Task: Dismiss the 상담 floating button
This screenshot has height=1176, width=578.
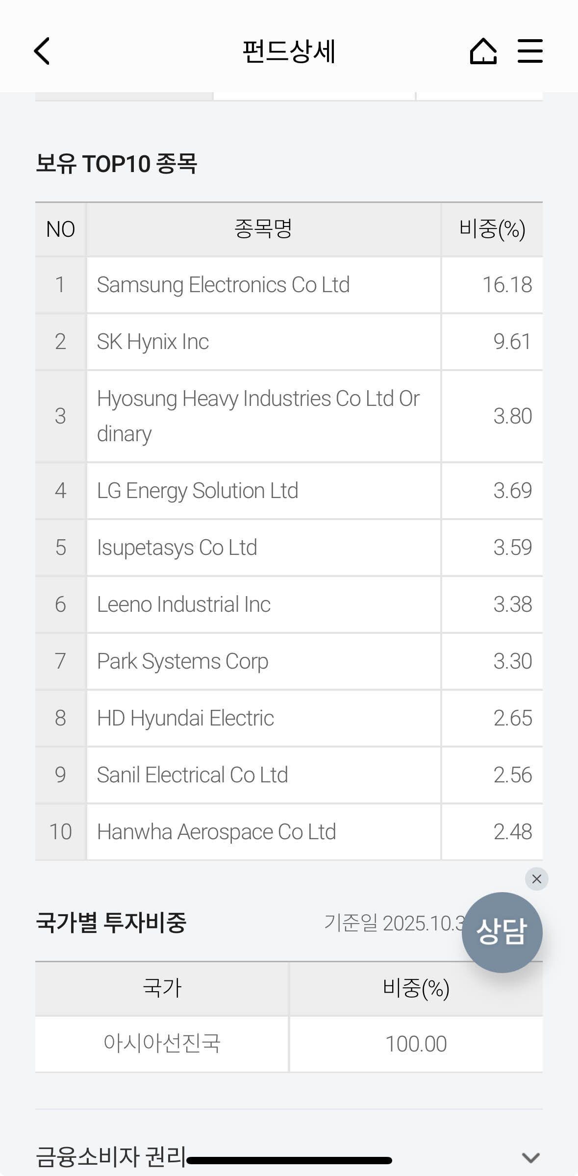Action: coord(536,879)
